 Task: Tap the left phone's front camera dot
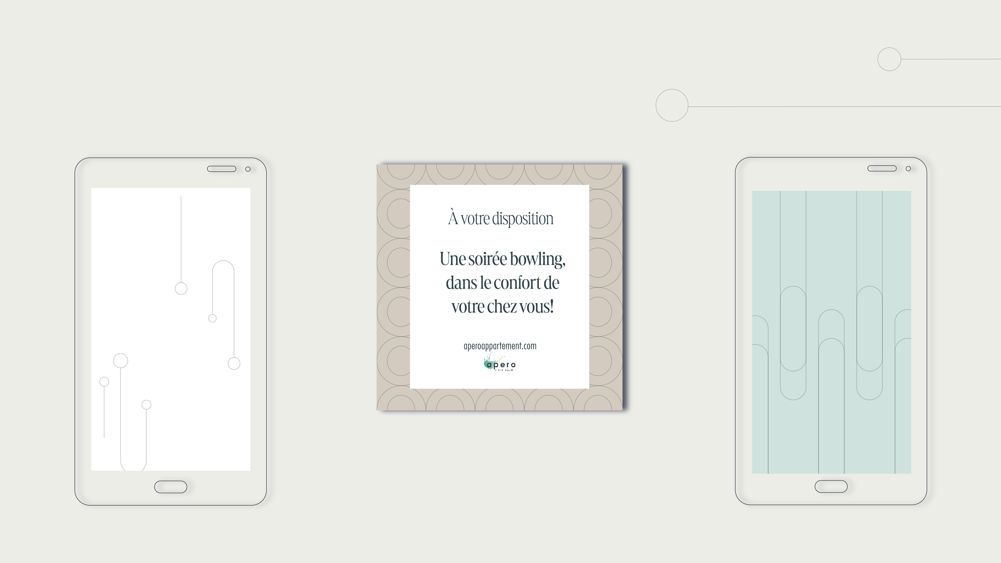coord(248,169)
